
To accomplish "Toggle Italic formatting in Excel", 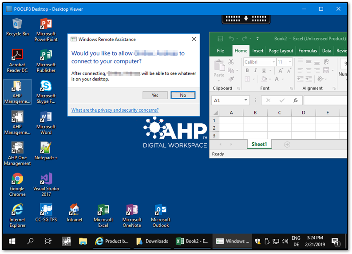I will 256,70.
